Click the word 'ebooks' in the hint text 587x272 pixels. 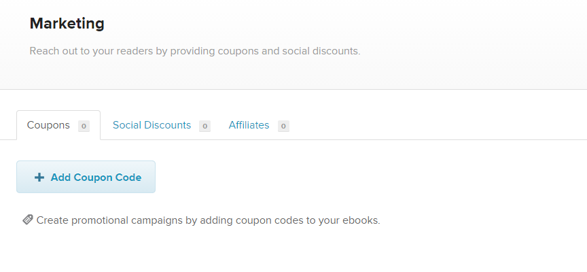tap(360, 220)
